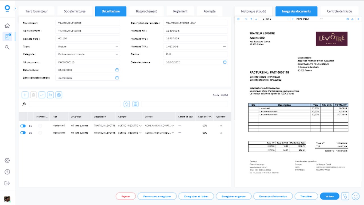Image resolution: width=364 pixels, height=205 pixels.
Task: Click the delete line trash icon
Action: pyautogui.click(x=33, y=95)
